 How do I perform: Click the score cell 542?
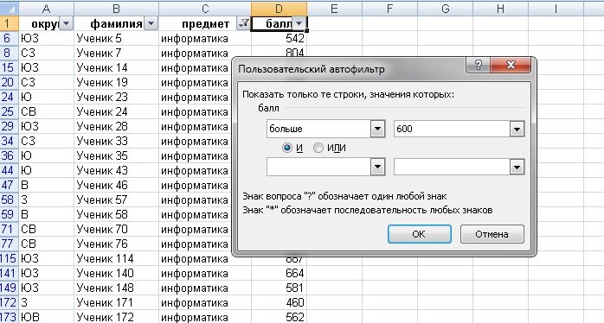click(279, 39)
